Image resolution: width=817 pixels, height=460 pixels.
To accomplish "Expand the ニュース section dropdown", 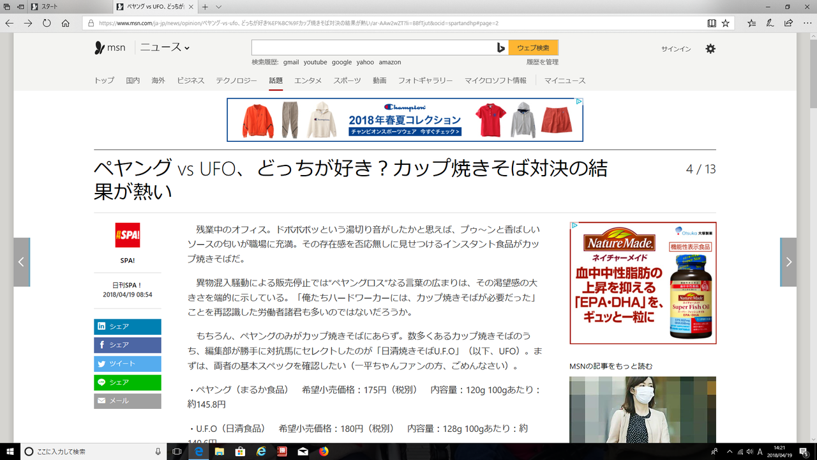I will pyautogui.click(x=165, y=48).
